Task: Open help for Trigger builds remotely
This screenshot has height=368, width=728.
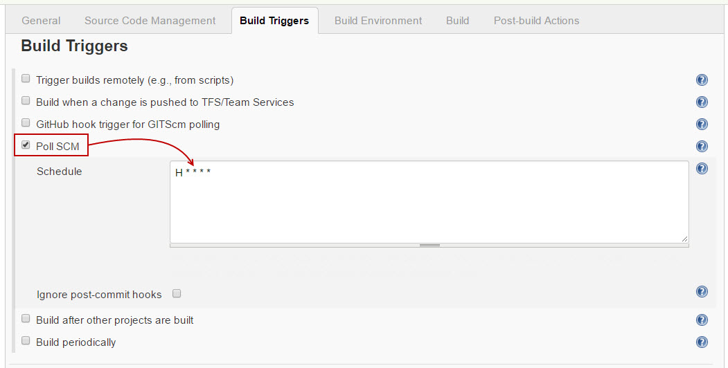Action: point(702,80)
